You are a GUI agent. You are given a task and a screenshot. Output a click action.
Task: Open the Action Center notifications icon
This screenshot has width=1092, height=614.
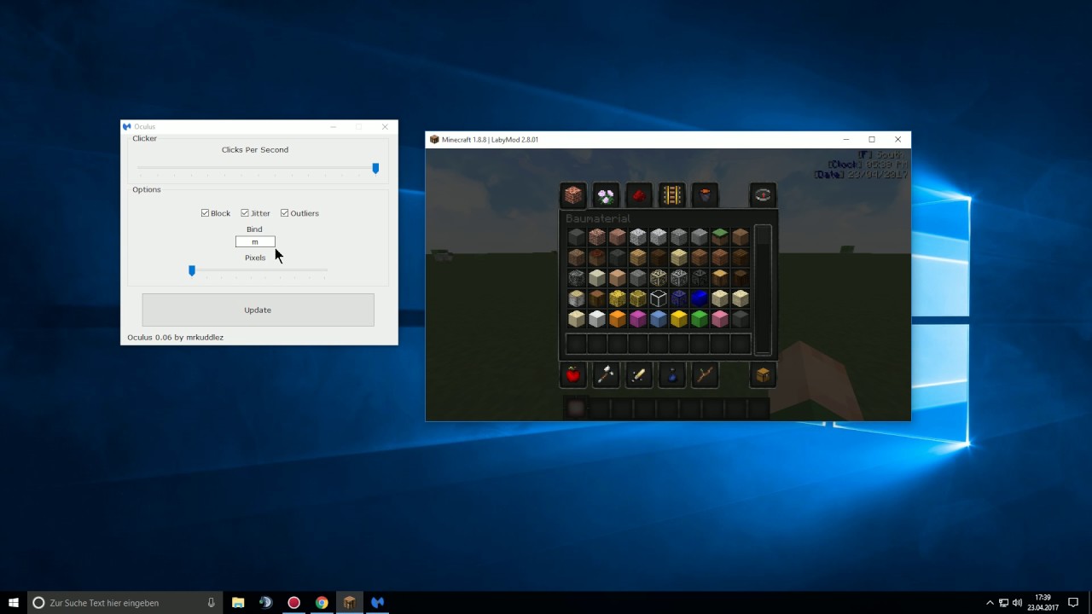click(1073, 602)
